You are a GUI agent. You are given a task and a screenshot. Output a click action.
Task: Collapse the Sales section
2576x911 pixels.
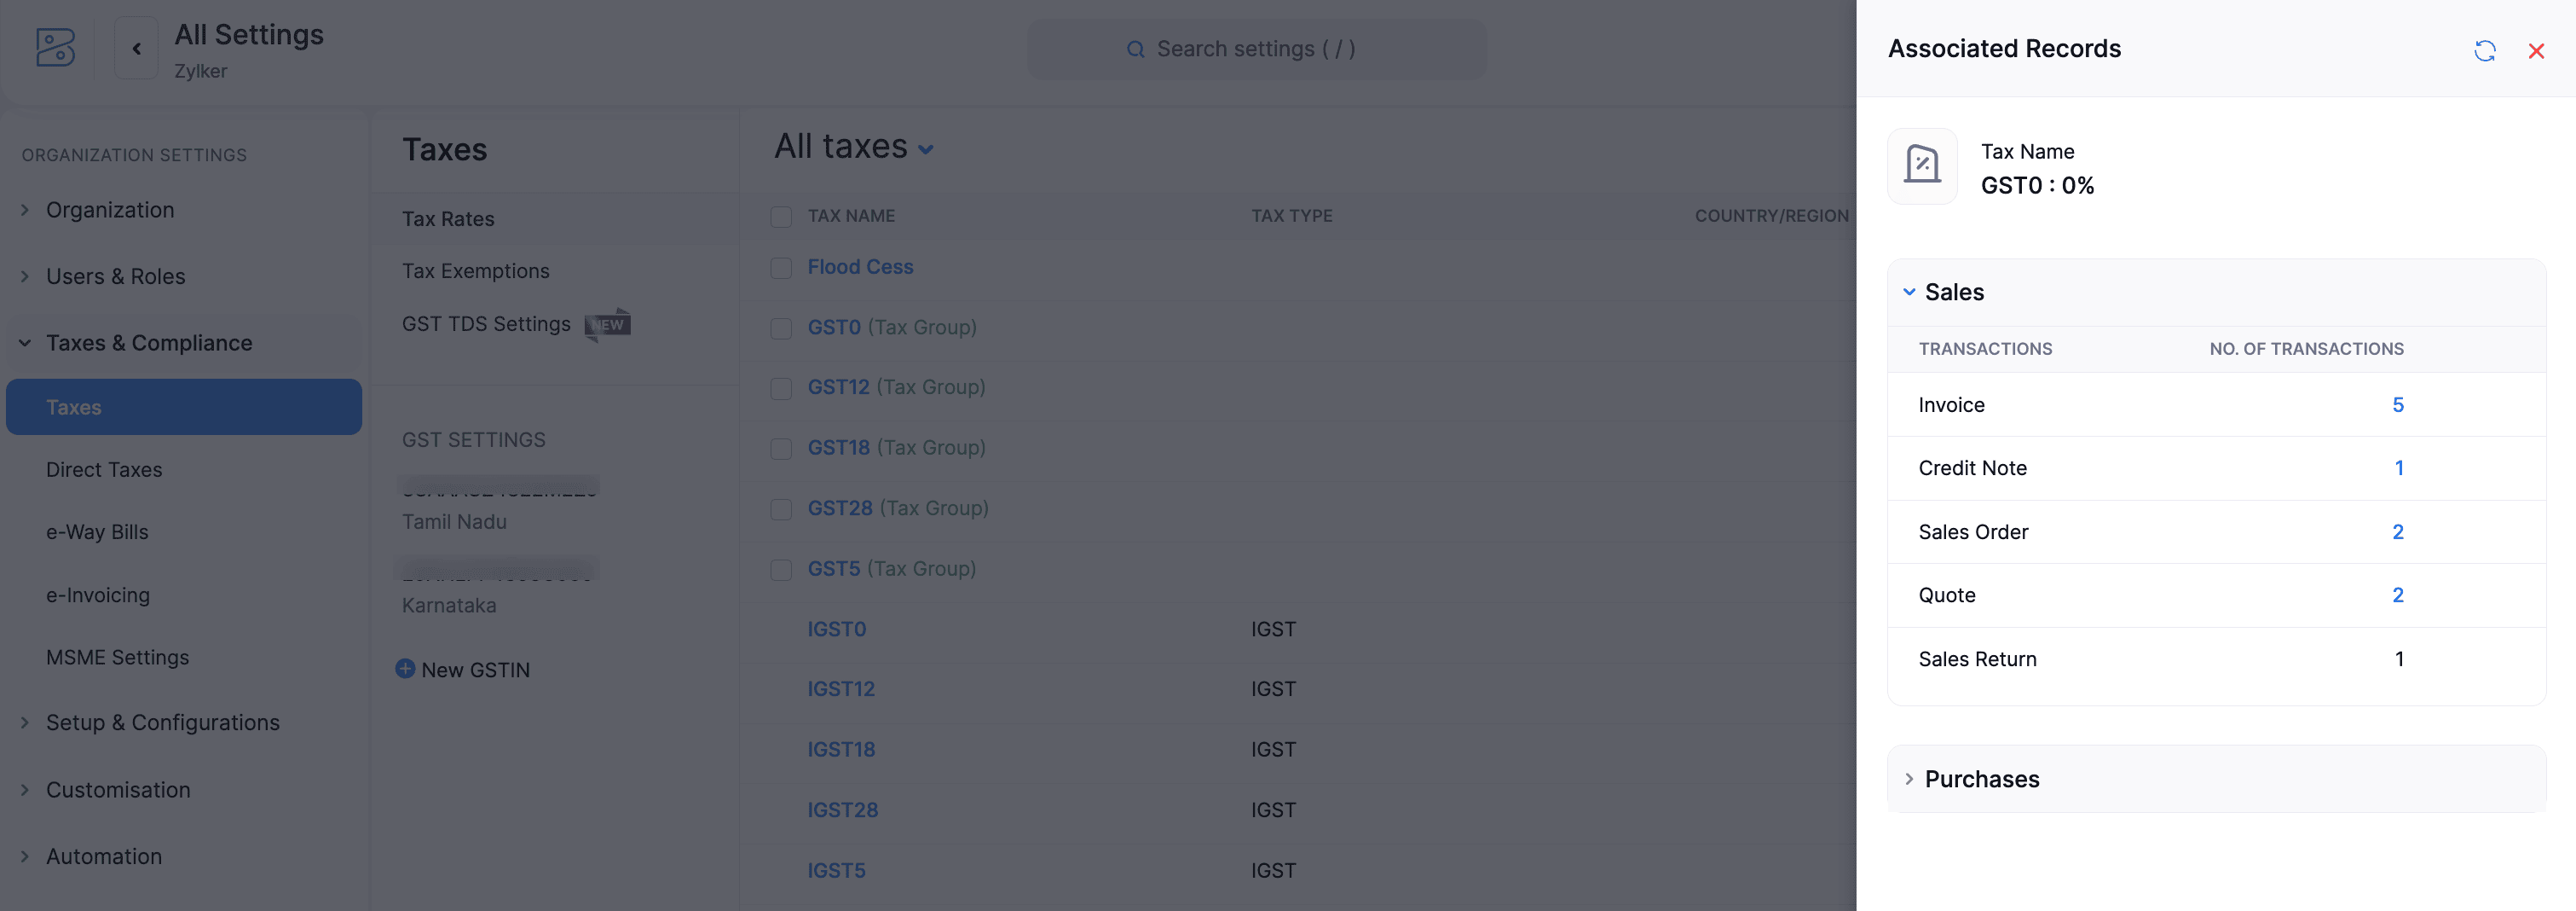point(1909,293)
